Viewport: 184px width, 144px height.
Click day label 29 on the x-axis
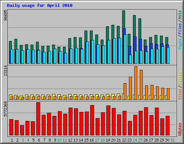162,140
